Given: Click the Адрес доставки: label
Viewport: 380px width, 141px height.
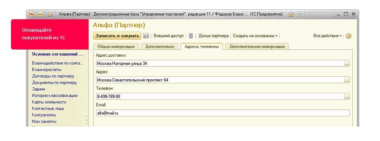Looking at the screenshot, I should pos(111,56).
